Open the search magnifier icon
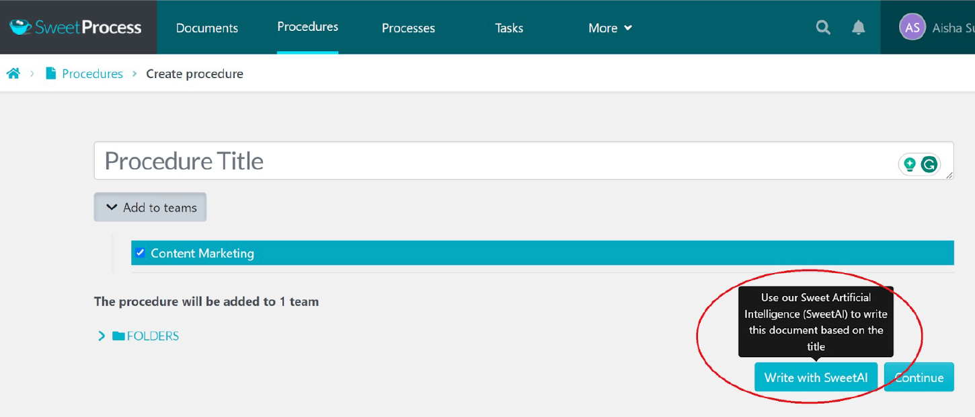The height and width of the screenshot is (417, 975). 823,28
